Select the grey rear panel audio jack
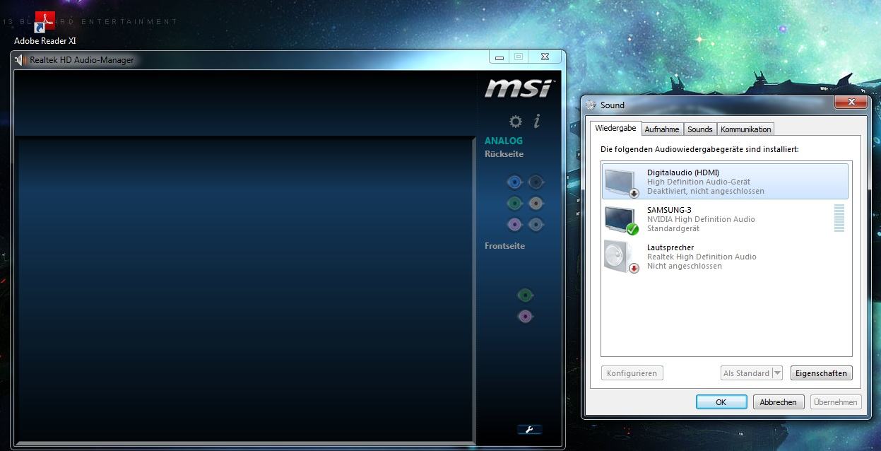Screen dimensions: 881x451 (x=536, y=204)
